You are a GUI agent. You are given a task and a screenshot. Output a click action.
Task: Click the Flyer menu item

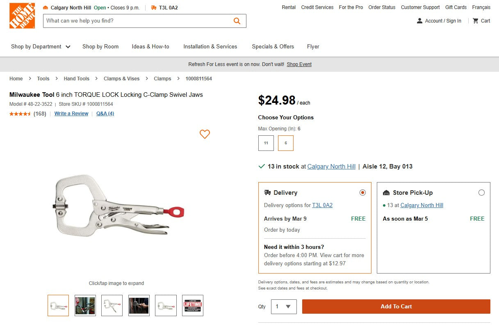coord(313,47)
